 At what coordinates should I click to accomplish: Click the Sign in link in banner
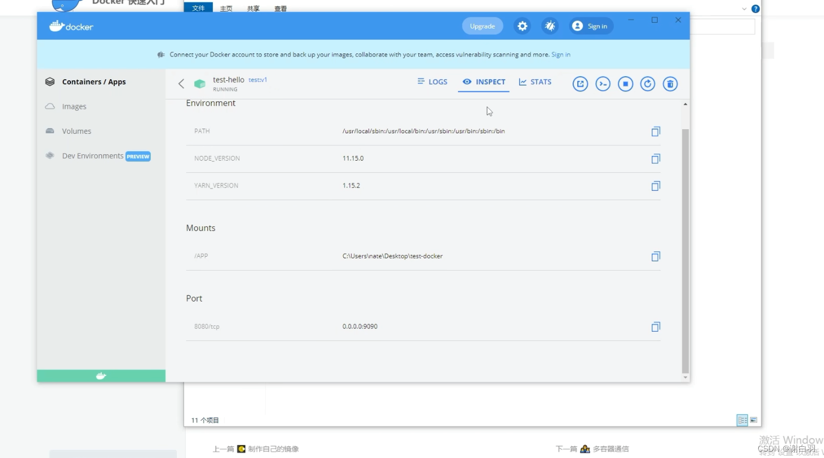click(560, 55)
